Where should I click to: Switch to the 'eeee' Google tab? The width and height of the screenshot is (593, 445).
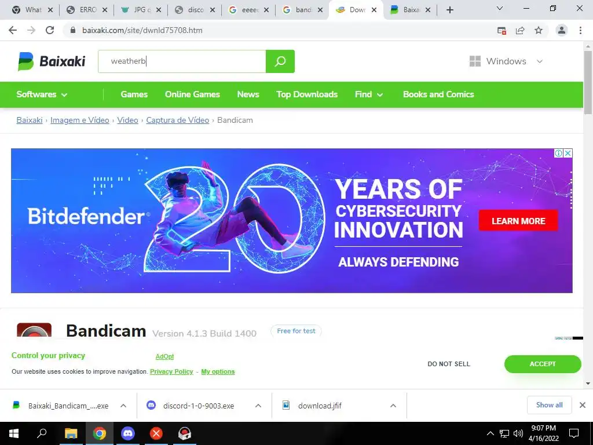pyautogui.click(x=249, y=10)
